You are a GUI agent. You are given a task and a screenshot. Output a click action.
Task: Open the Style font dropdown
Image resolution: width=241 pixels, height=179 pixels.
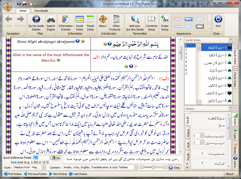coord(44,167)
